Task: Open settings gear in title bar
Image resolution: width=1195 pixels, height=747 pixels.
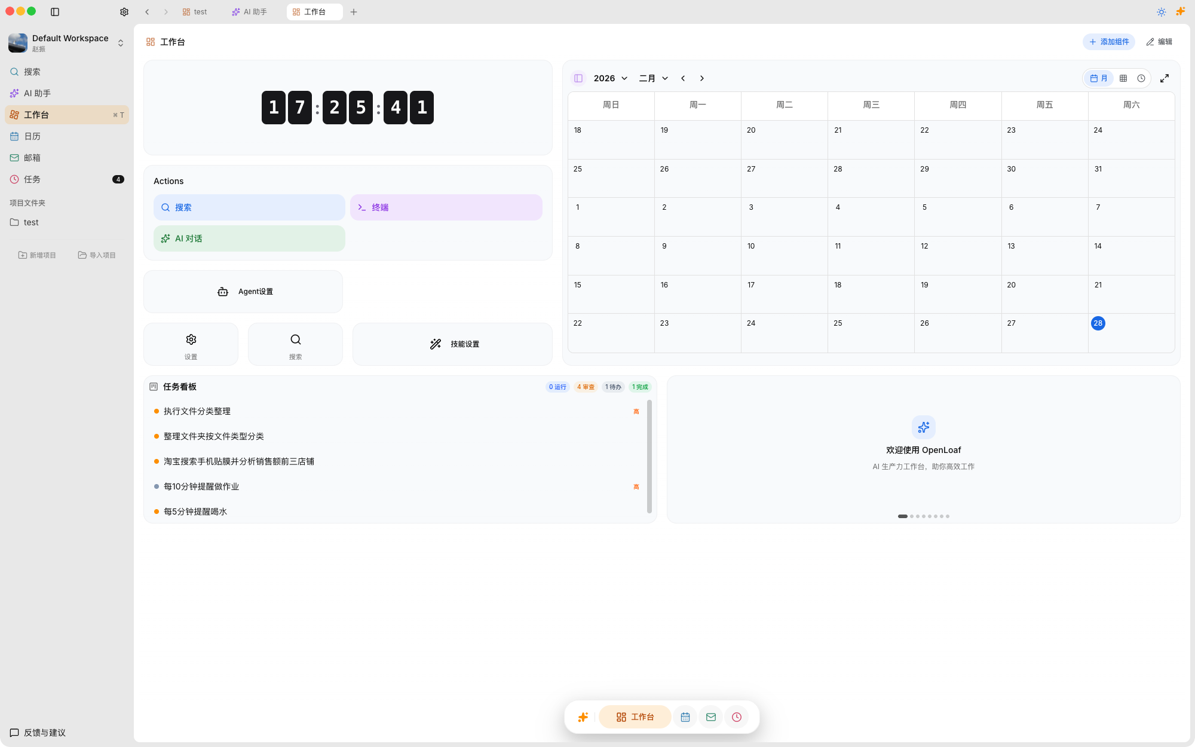Action: 124,12
